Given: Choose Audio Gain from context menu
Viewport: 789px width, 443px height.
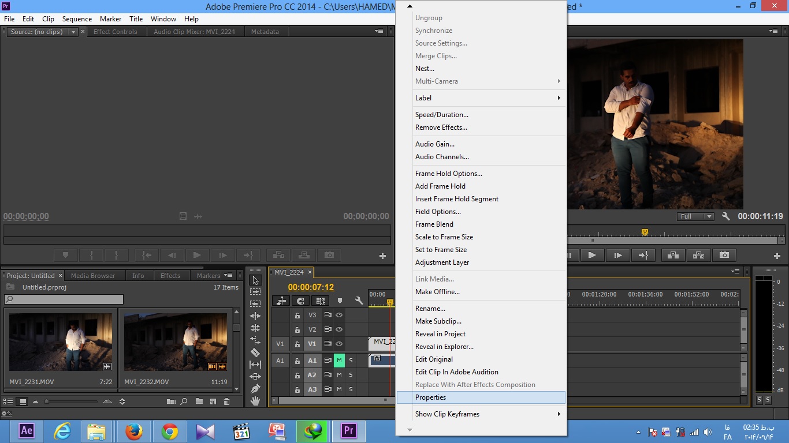Looking at the screenshot, I should pyautogui.click(x=481, y=144).
